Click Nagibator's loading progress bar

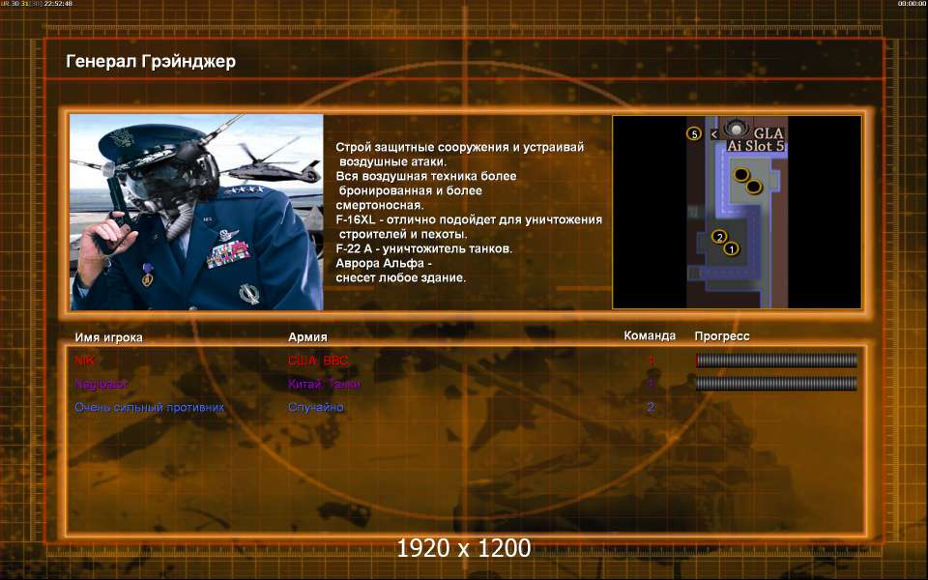tap(776, 384)
